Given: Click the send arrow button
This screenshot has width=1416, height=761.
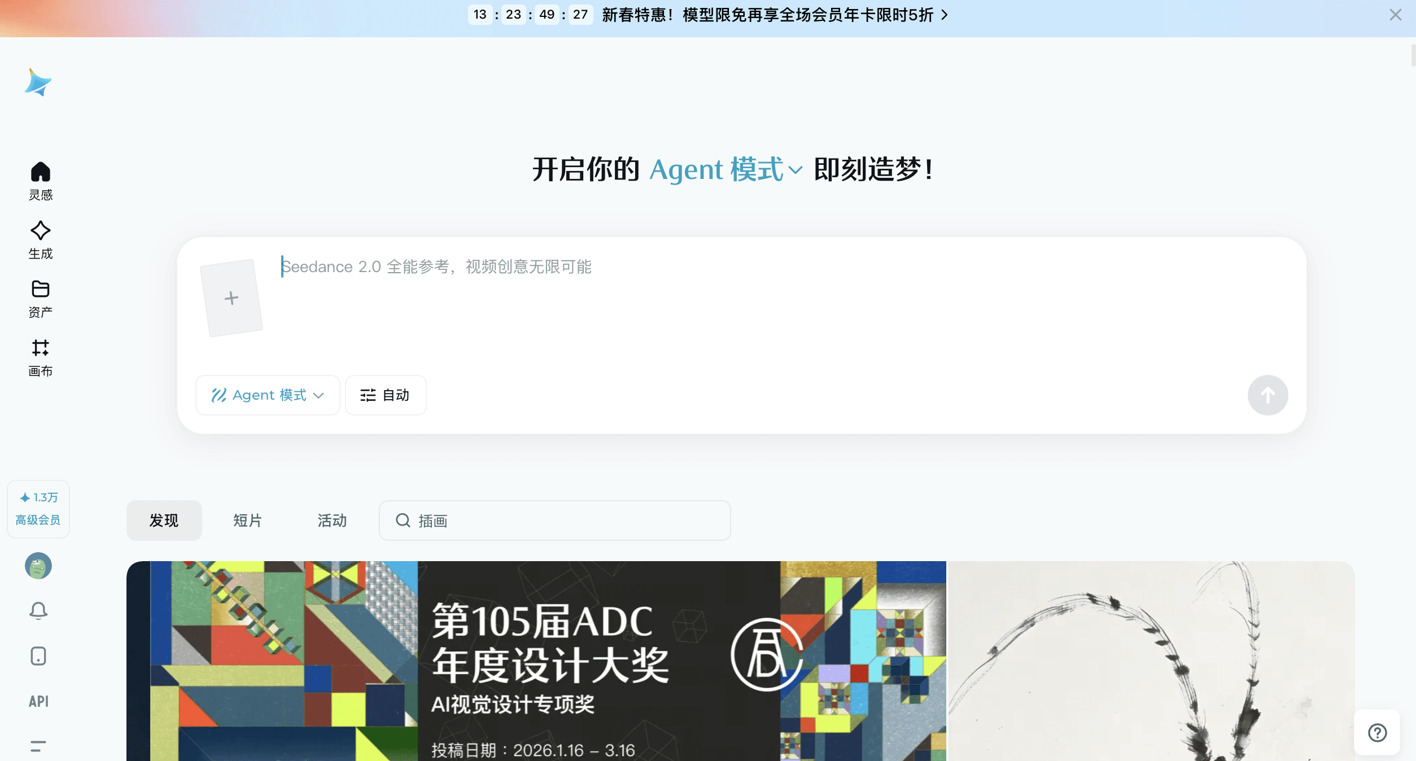Looking at the screenshot, I should coord(1268,395).
